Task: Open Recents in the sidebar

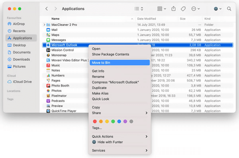Action: point(21,31)
